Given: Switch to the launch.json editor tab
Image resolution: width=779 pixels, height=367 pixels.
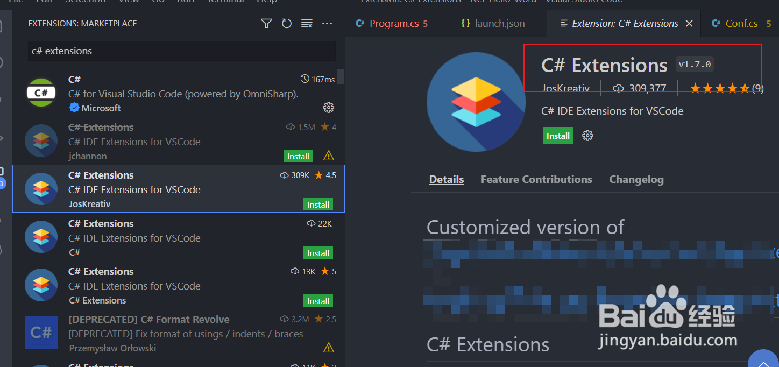Looking at the screenshot, I should pos(499,24).
